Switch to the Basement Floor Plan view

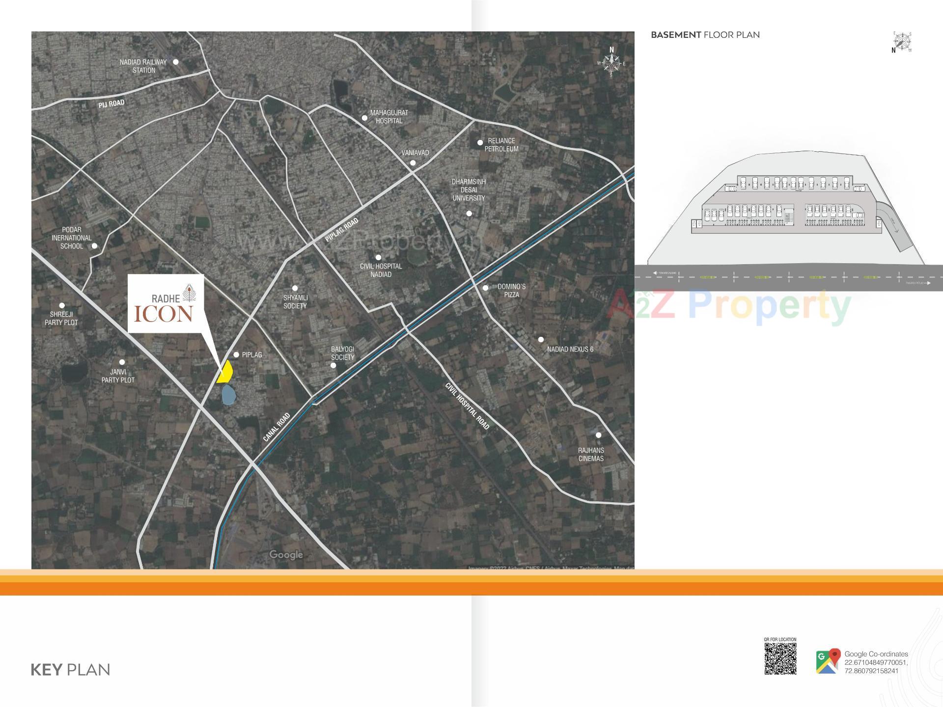point(705,34)
